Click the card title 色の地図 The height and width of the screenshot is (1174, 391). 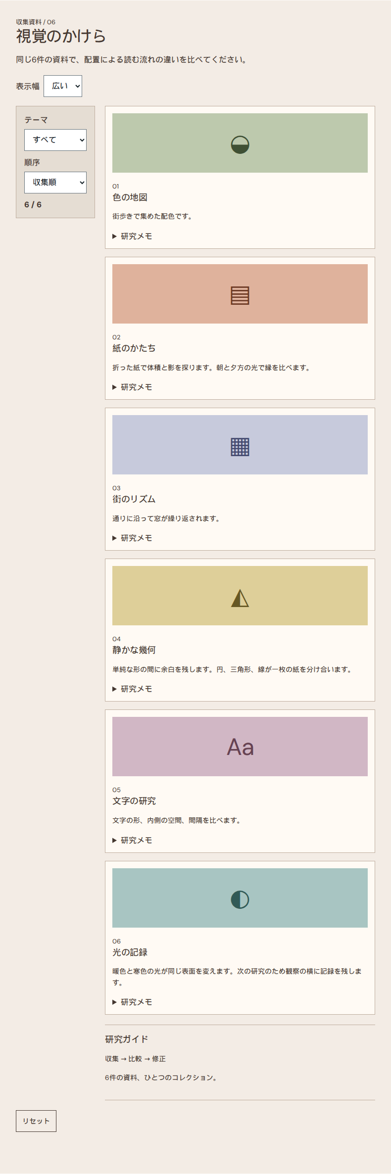(130, 197)
